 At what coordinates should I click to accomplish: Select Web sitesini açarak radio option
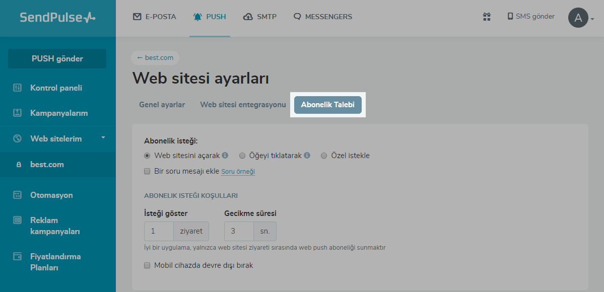pos(147,156)
